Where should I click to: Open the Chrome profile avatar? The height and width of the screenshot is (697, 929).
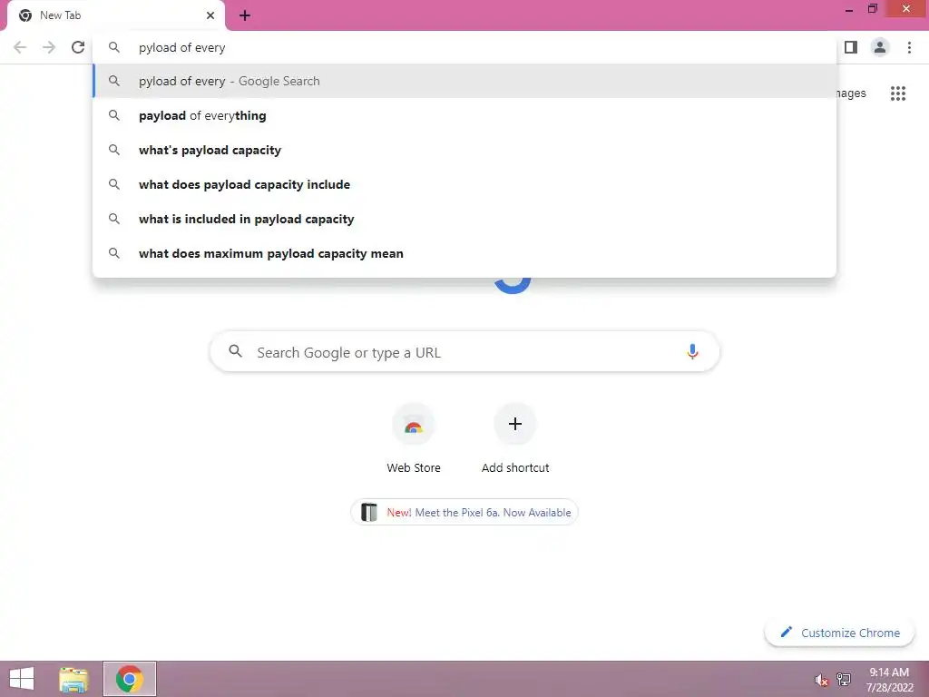880,47
